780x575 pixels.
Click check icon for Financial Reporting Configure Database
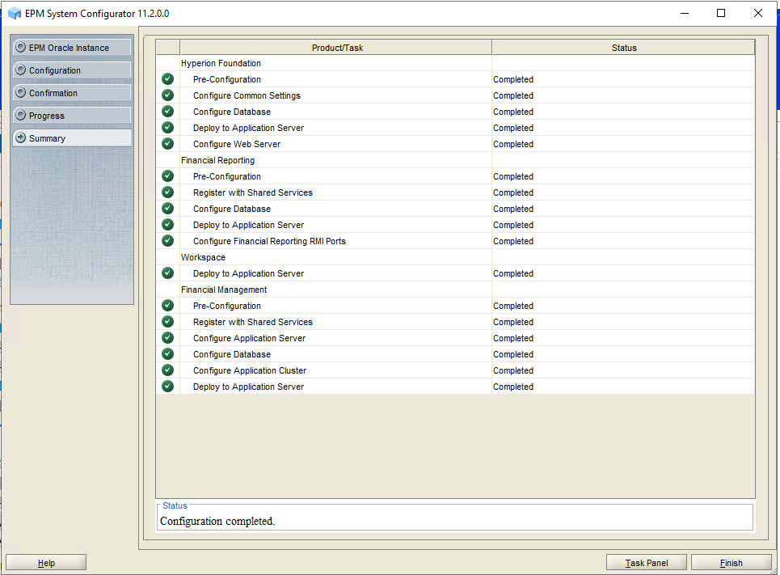click(x=168, y=209)
